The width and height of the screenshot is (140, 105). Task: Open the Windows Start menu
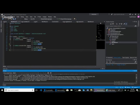[2, 90]
